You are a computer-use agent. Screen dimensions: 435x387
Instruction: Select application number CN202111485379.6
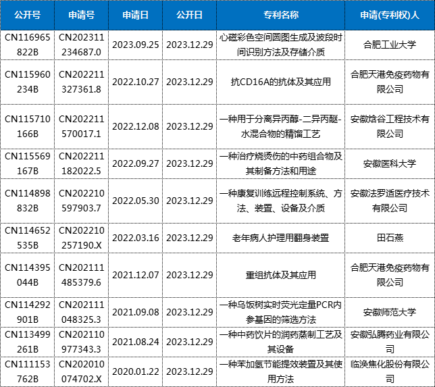pyautogui.click(x=81, y=275)
